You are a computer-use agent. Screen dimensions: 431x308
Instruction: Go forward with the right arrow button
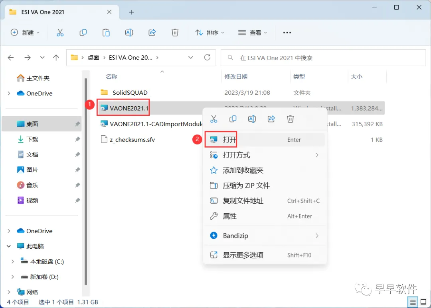pos(28,58)
